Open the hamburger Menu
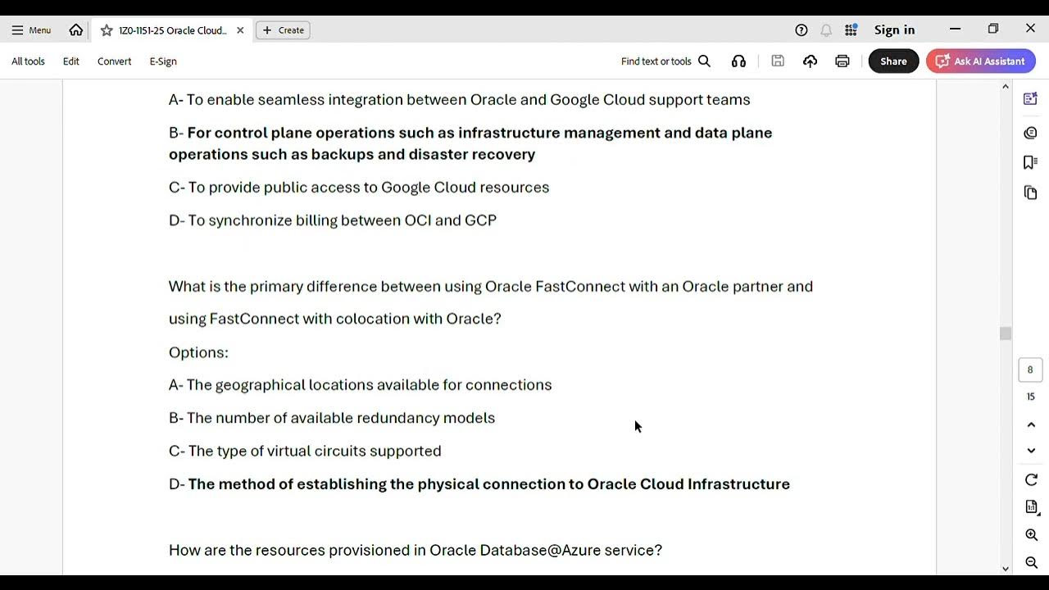The width and height of the screenshot is (1049, 590). [31, 30]
